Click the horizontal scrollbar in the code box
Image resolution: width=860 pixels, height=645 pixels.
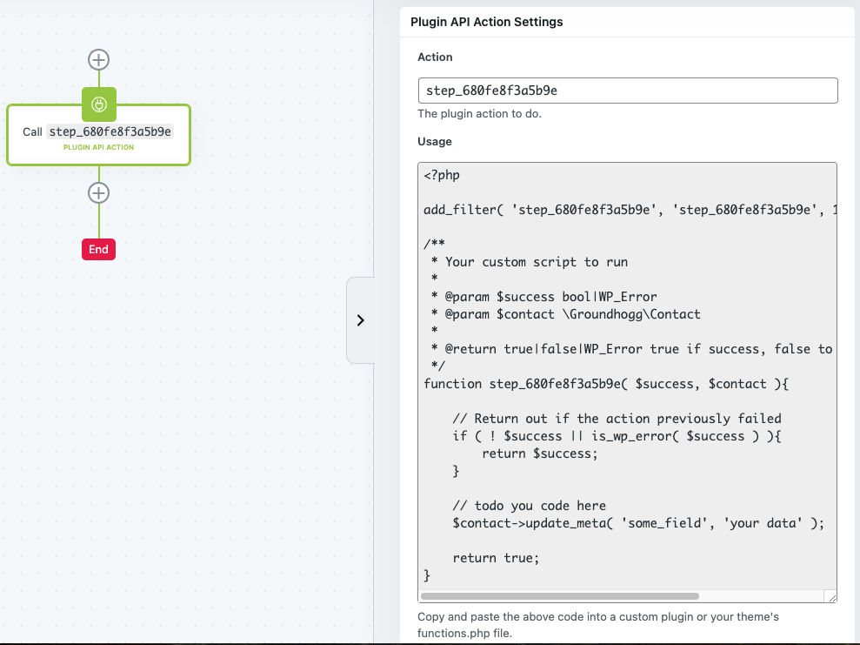click(x=559, y=596)
